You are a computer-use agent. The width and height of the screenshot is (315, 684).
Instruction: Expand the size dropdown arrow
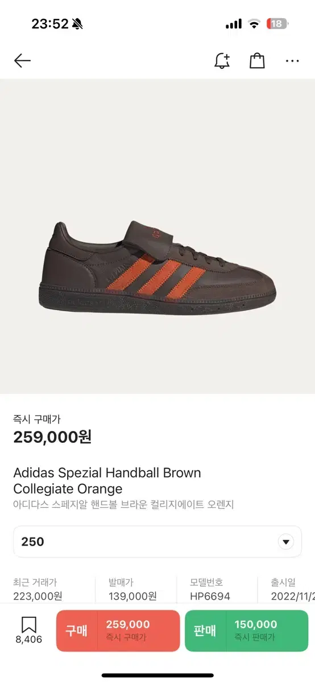pyautogui.click(x=286, y=541)
